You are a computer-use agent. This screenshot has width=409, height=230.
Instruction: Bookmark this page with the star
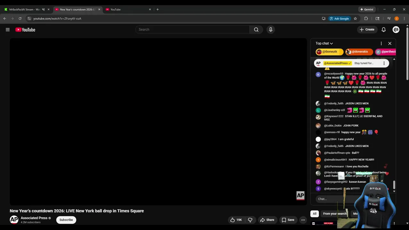pyautogui.click(x=355, y=19)
